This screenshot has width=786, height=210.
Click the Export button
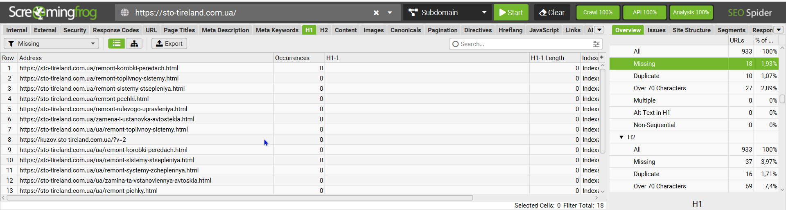(169, 44)
